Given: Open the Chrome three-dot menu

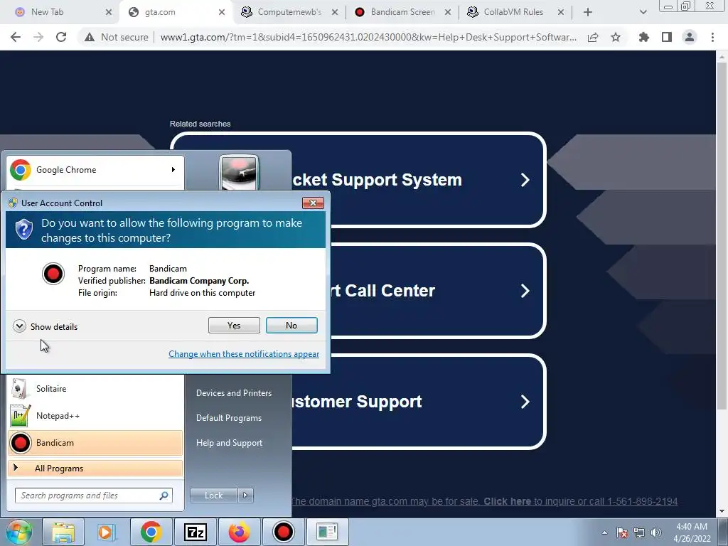Looking at the screenshot, I should (712, 37).
